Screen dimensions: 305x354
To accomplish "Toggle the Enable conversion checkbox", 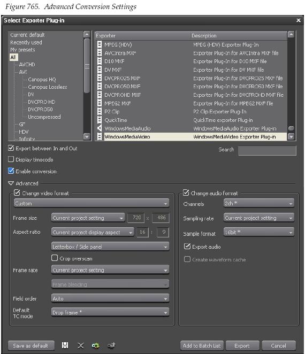I will click(11, 171).
